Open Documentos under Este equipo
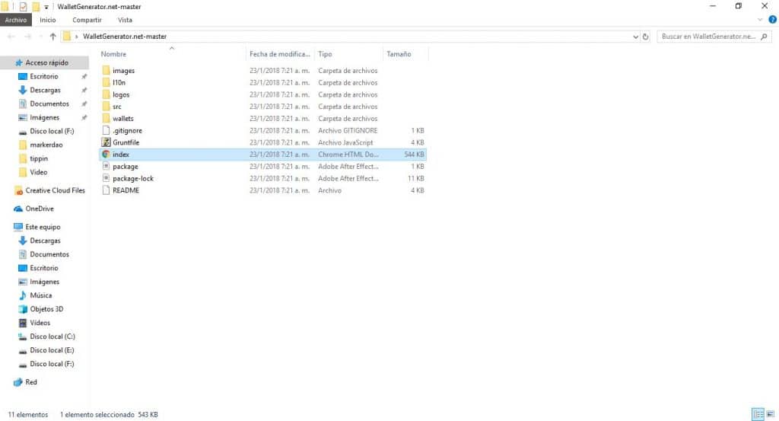 [49, 254]
